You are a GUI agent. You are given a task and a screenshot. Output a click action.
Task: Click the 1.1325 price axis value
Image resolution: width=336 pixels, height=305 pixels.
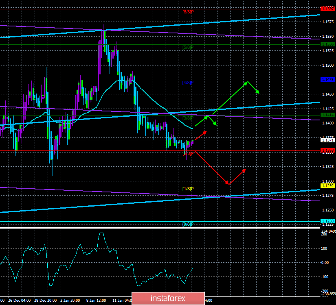(x=328, y=166)
